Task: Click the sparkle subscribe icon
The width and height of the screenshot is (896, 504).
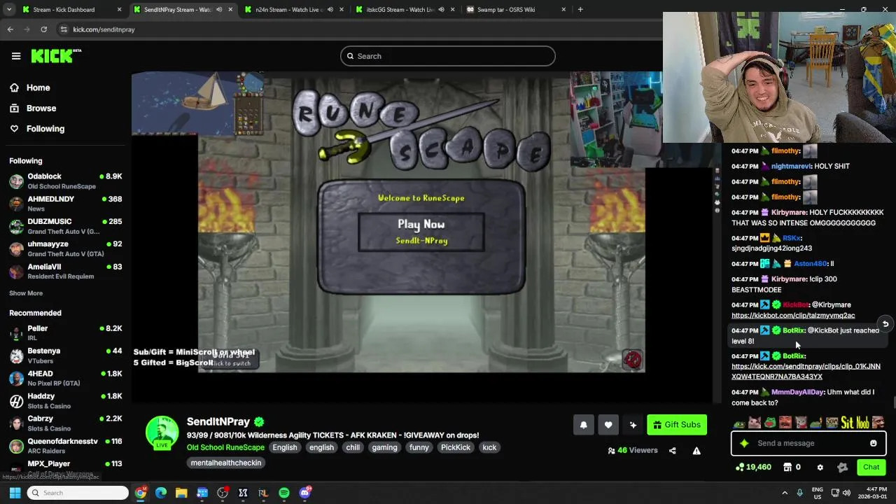Action: point(633,425)
